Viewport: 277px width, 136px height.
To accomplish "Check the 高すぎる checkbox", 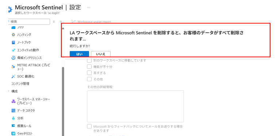I will point(89,73).
